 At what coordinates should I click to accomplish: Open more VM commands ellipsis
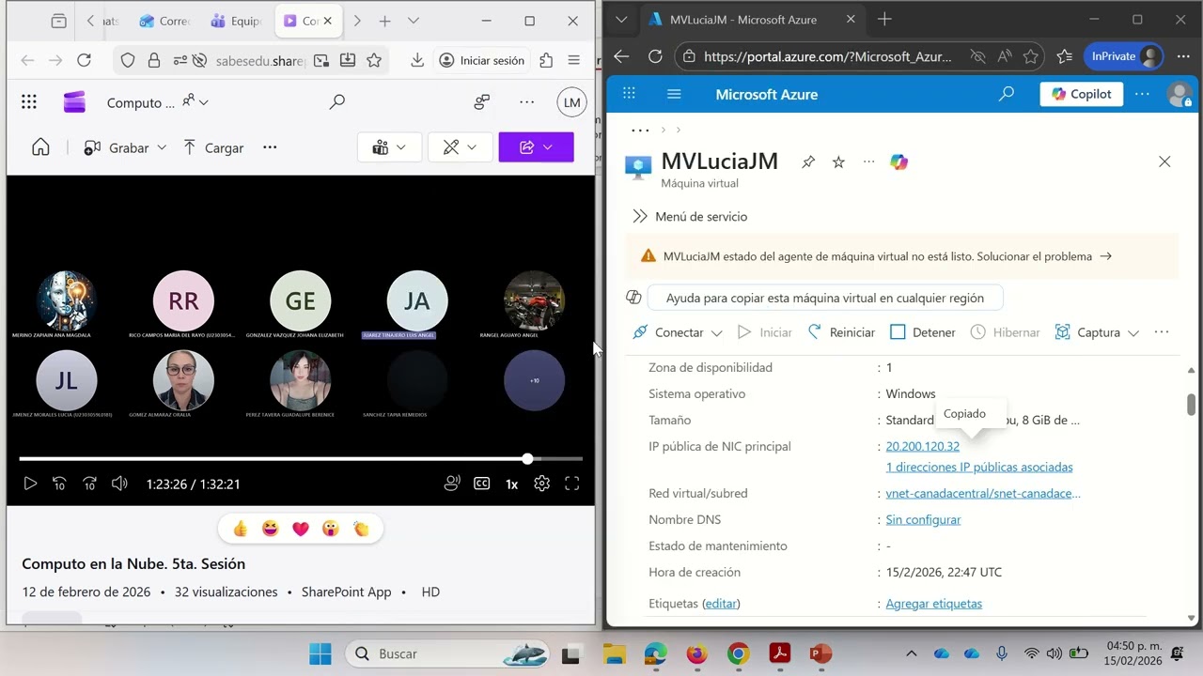coord(1162,332)
